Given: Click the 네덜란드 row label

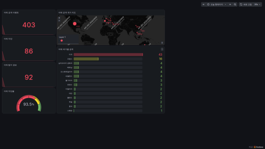Looking at the screenshot, I should click(69, 76).
